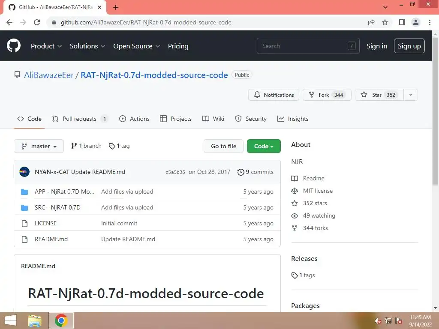This screenshot has height=329, width=439.
Task: Click the Notifications bell button
Action: coord(274,95)
